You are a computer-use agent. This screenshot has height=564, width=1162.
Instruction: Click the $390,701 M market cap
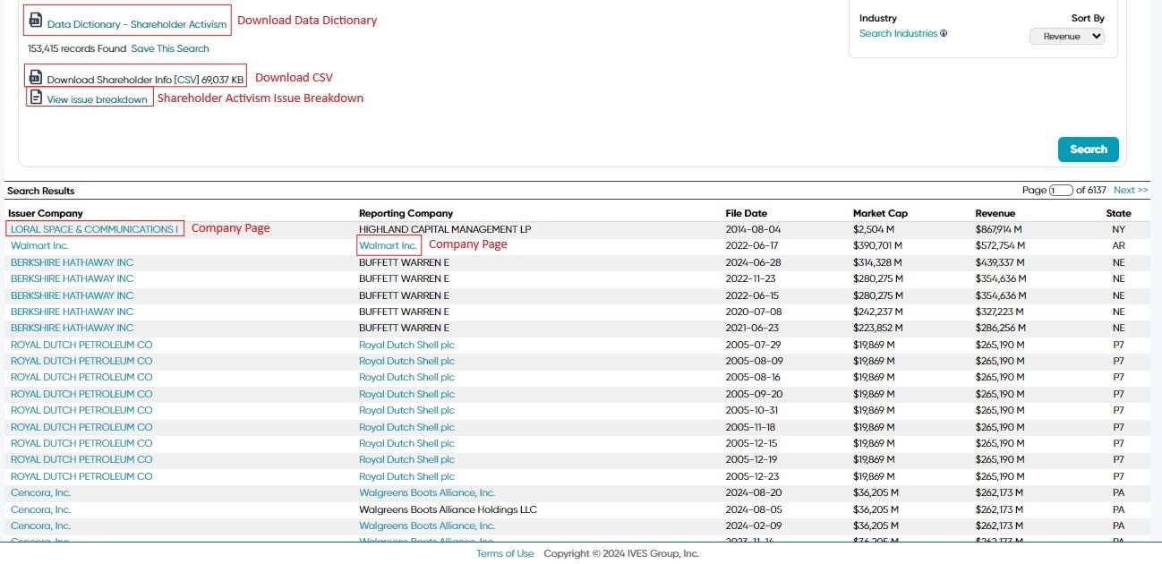[x=877, y=245]
